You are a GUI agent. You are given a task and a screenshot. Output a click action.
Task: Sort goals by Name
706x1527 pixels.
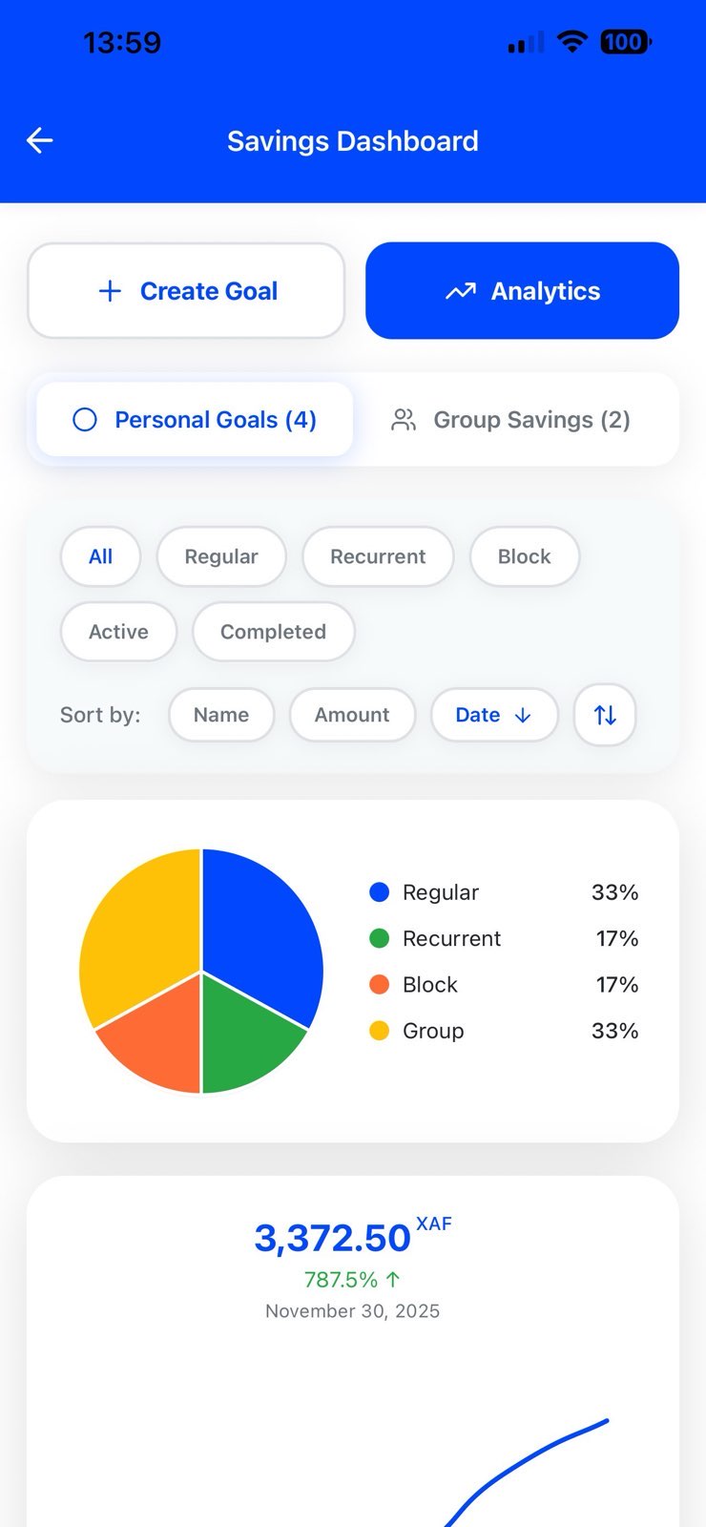click(221, 715)
